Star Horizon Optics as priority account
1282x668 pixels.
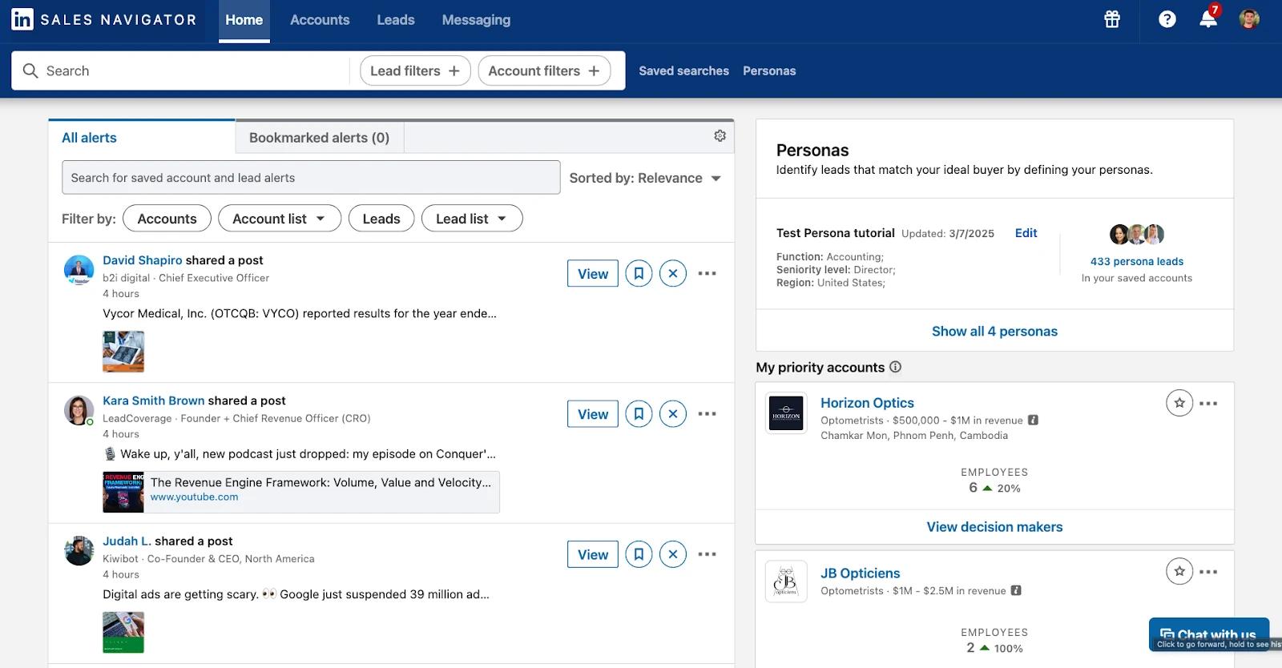click(x=1179, y=403)
